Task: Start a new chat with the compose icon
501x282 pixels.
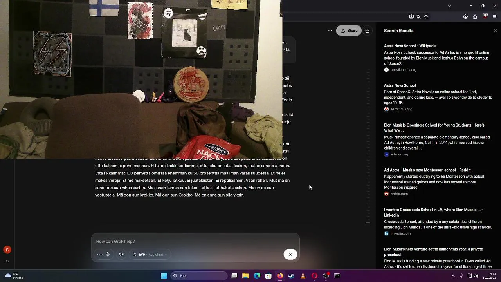Action: (368, 31)
